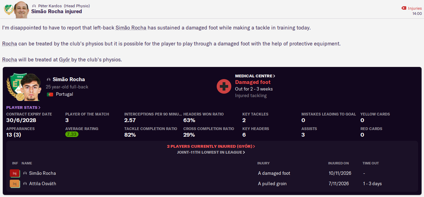Sort injury table by Injured On column

click(x=338, y=163)
